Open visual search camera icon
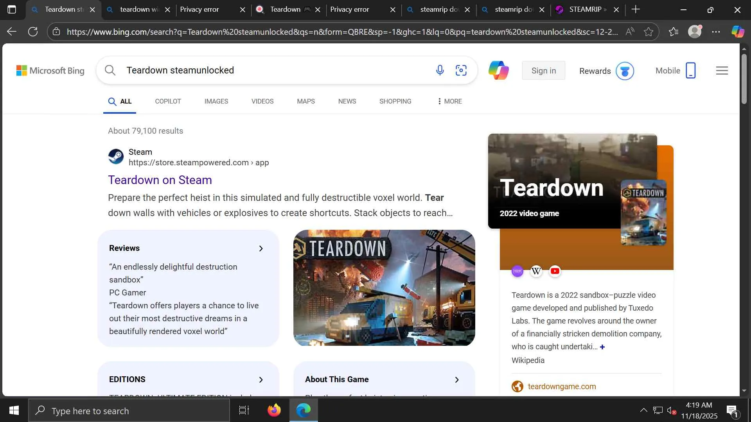Screen dimensions: 751x422 pos(461,70)
